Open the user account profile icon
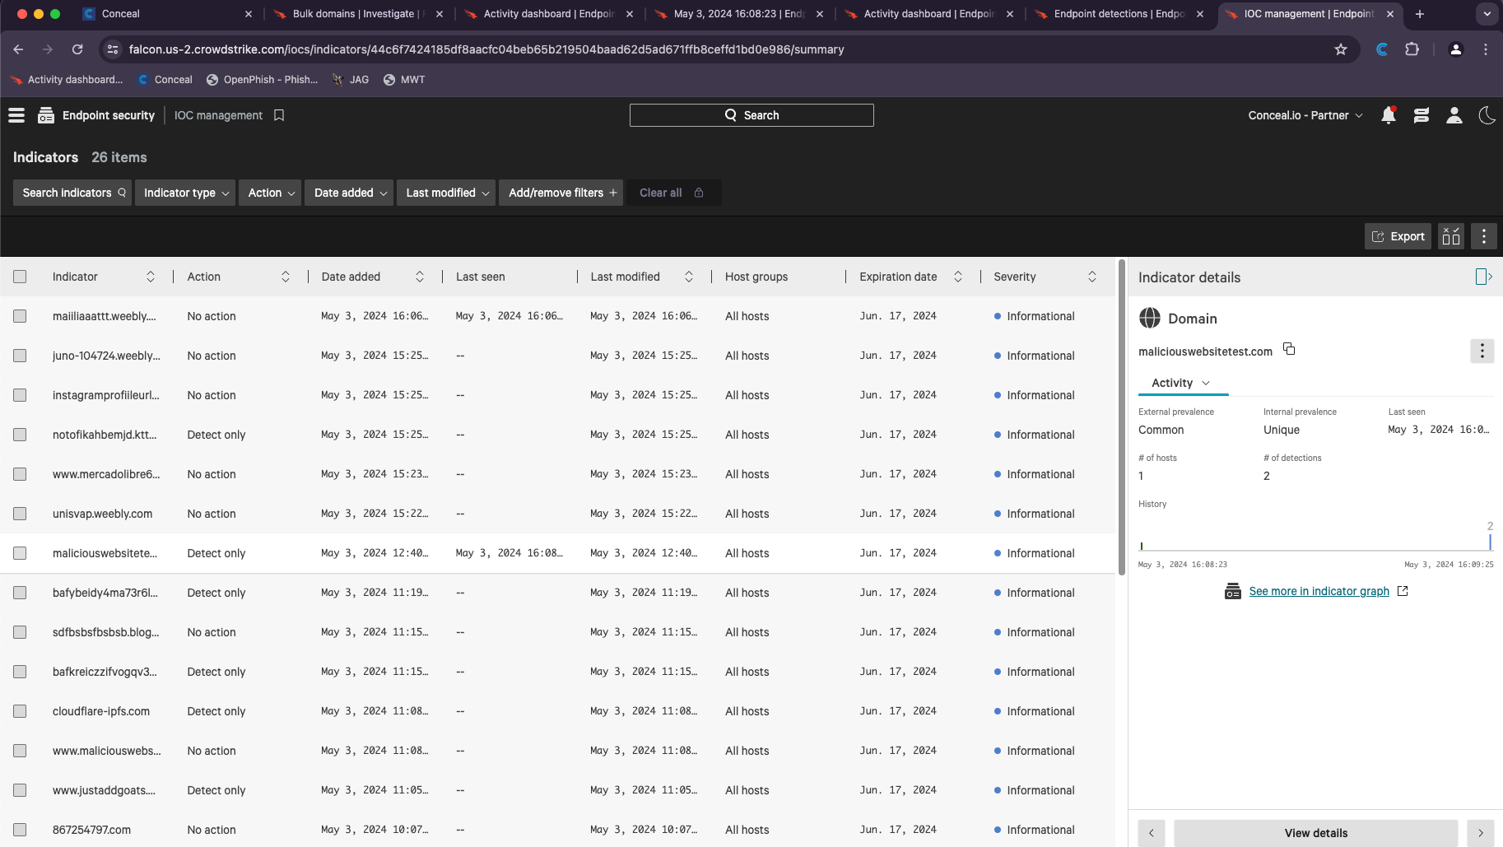 (x=1454, y=115)
